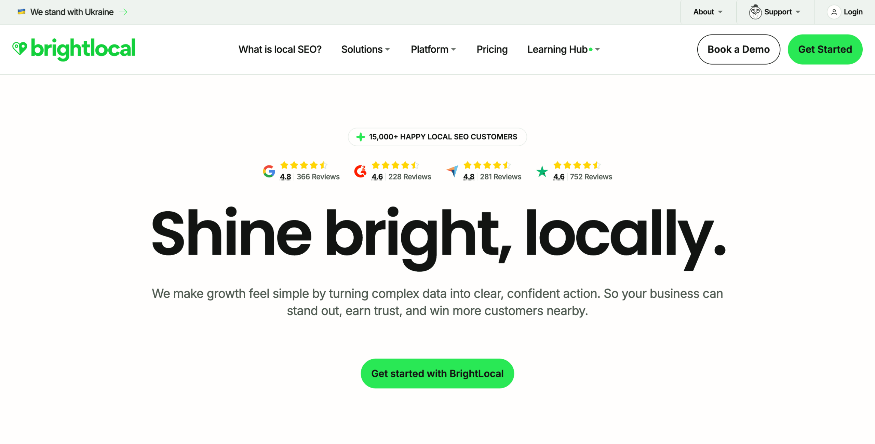Image resolution: width=875 pixels, height=444 pixels.
Task: Go to the Pricing page
Action: click(492, 50)
